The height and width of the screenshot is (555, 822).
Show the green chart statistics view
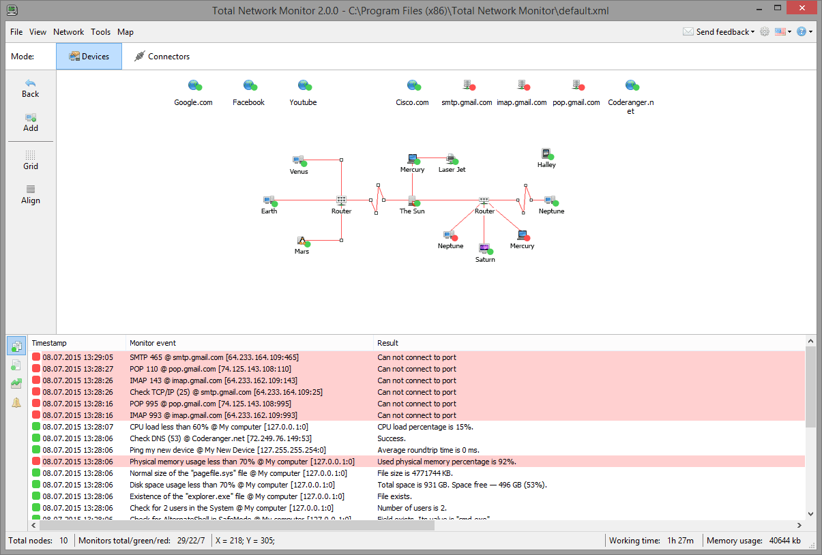[x=16, y=384]
